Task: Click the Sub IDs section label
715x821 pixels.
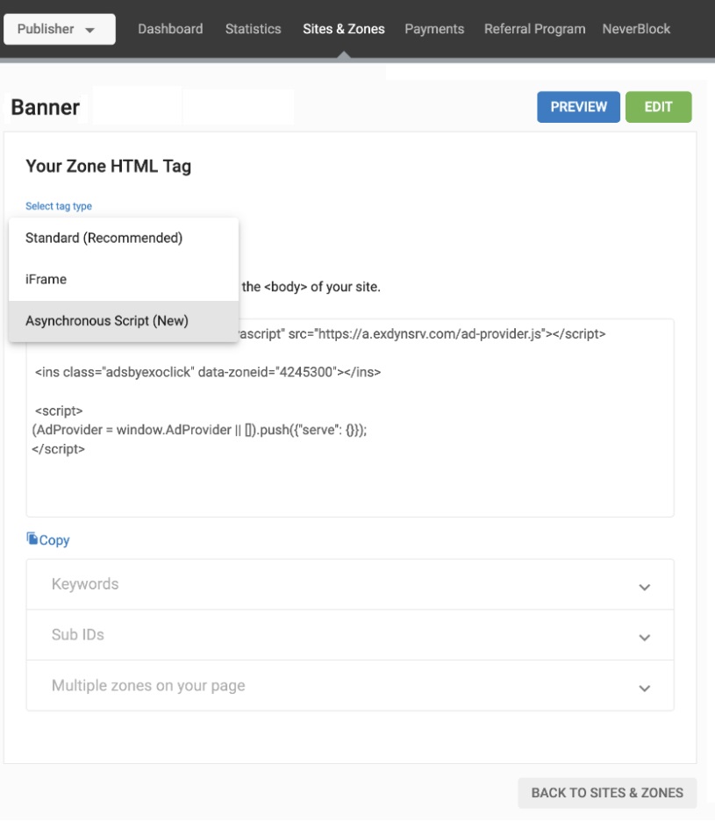Action: click(78, 634)
